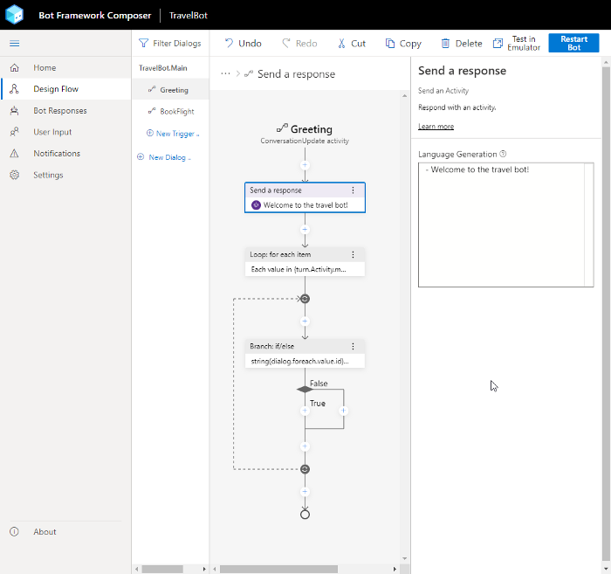611x574 pixels.
Task: Click the loop end circle icon
Action: click(305, 469)
